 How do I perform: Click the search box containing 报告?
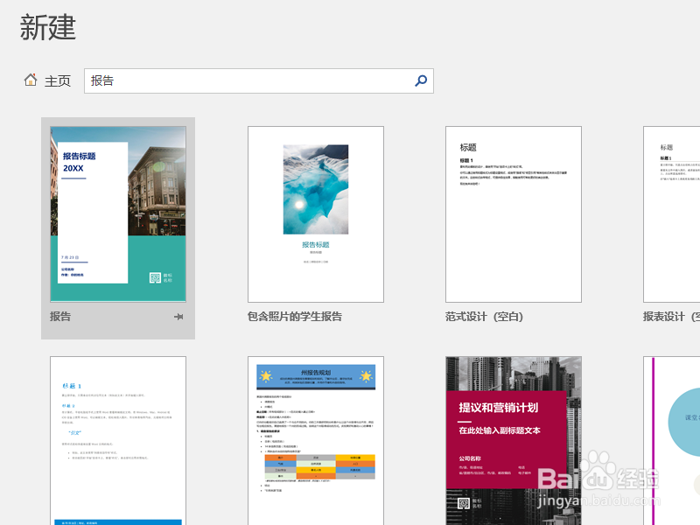click(258, 80)
